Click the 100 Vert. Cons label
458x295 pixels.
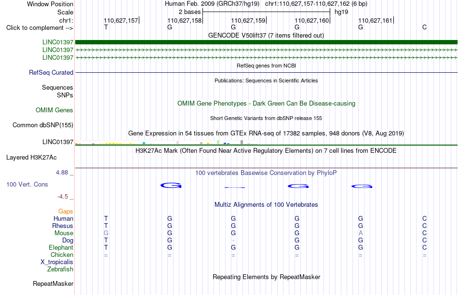27,184
